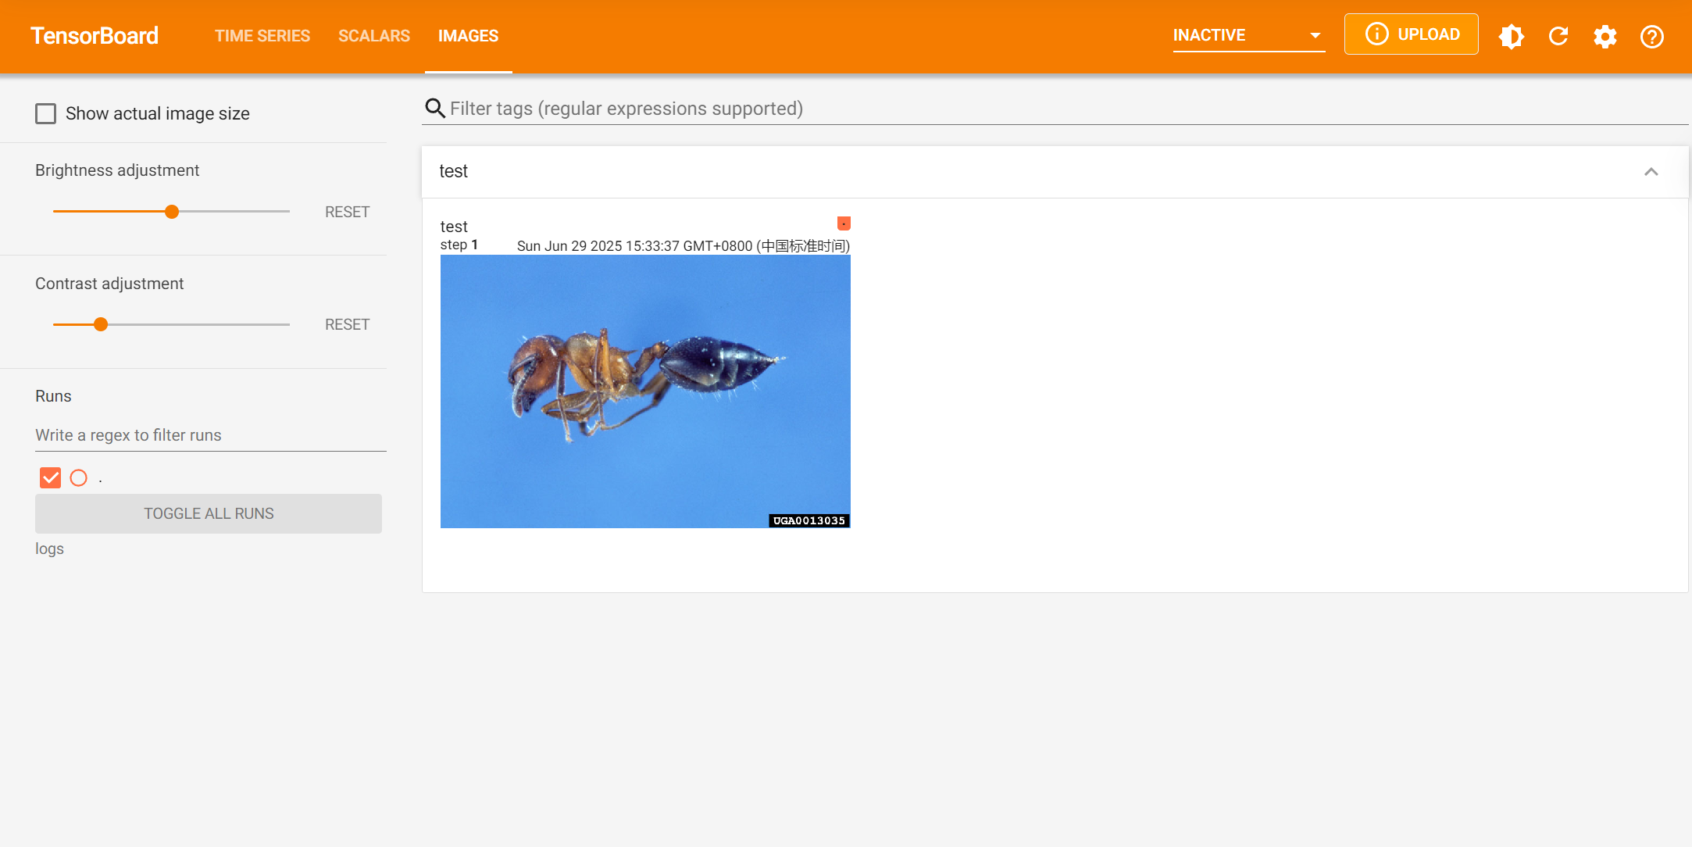Click the orange run marker on image card
The height and width of the screenshot is (847, 1692).
coord(844,223)
